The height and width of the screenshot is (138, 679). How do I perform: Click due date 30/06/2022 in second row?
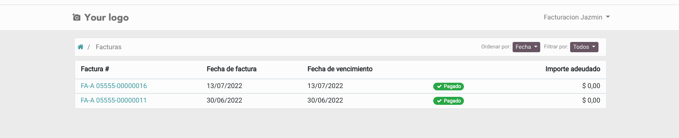tap(325, 100)
